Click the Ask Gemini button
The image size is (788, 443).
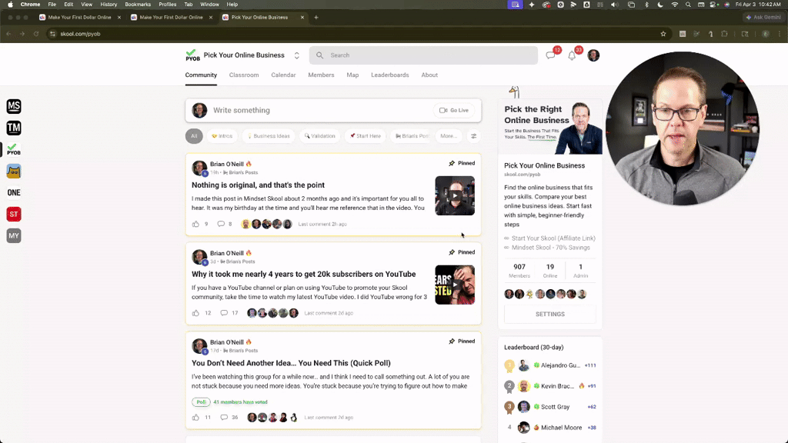pyautogui.click(x=763, y=17)
